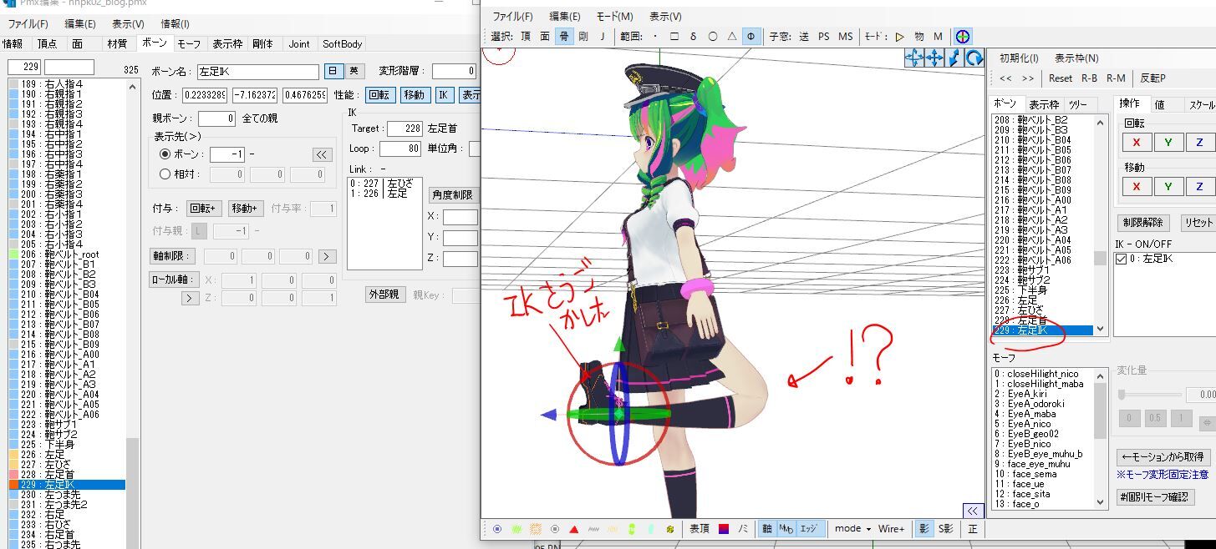The width and height of the screenshot is (1216, 549).
Task: Choose the box range selection icon □
Action: tap(674, 37)
